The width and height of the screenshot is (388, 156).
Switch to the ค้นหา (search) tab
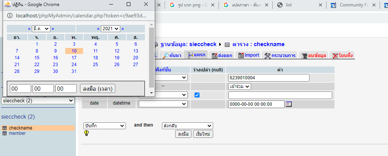(x=172, y=55)
